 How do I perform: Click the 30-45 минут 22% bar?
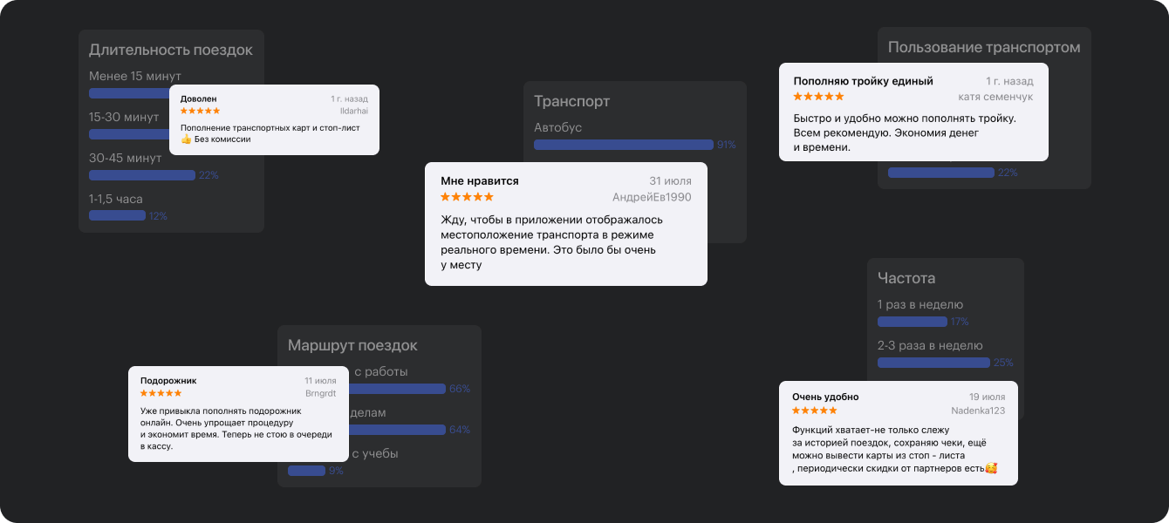tap(141, 175)
